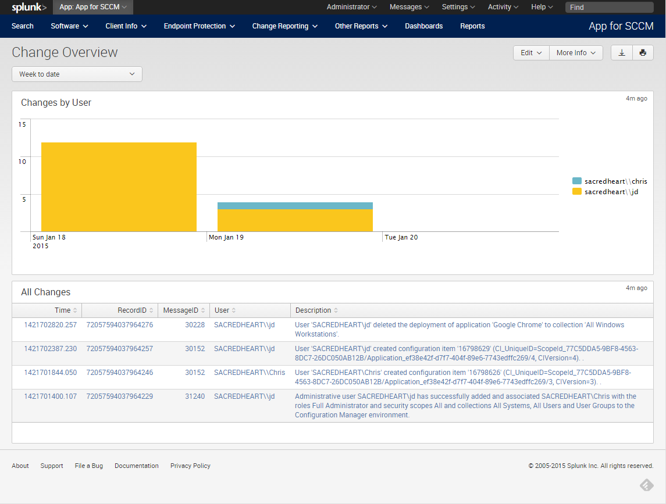Click the download export icon

[621, 53]
